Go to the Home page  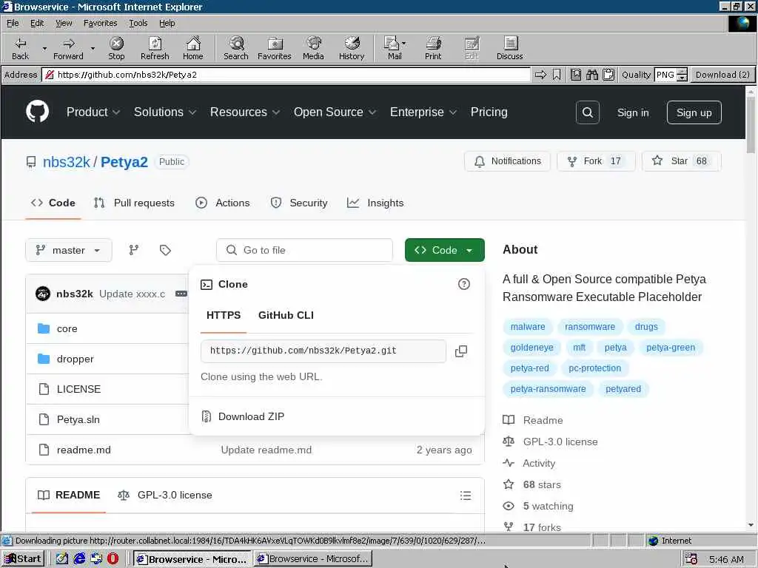193,48
